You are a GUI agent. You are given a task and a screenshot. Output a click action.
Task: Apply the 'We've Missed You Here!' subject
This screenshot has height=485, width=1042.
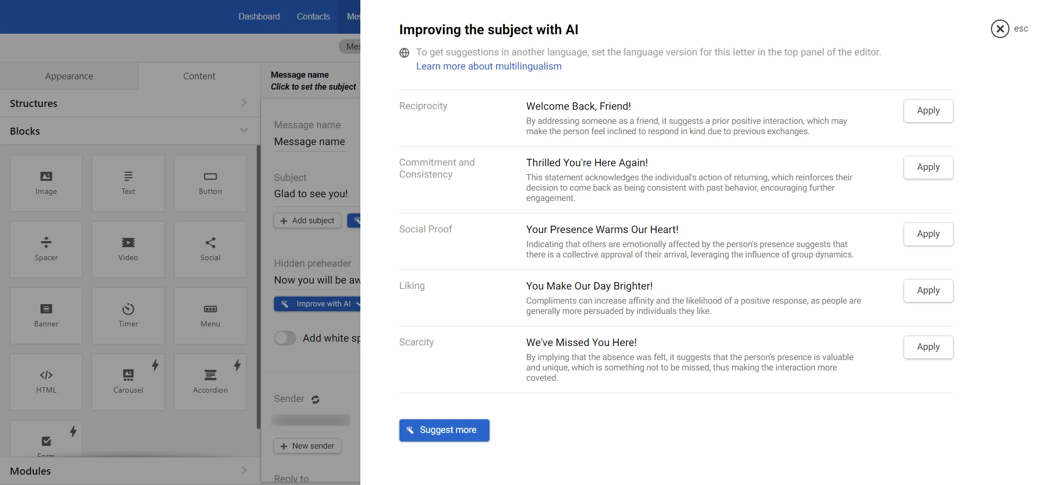click(x=928, y=347)
